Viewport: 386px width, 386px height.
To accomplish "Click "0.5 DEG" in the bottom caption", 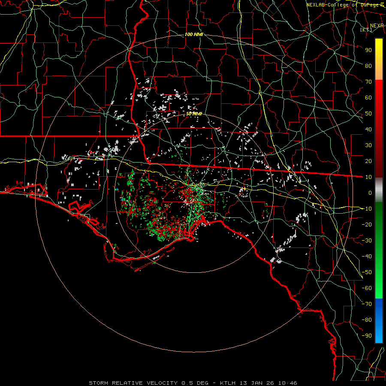I will pyautogui.click(x=195, y=383).
